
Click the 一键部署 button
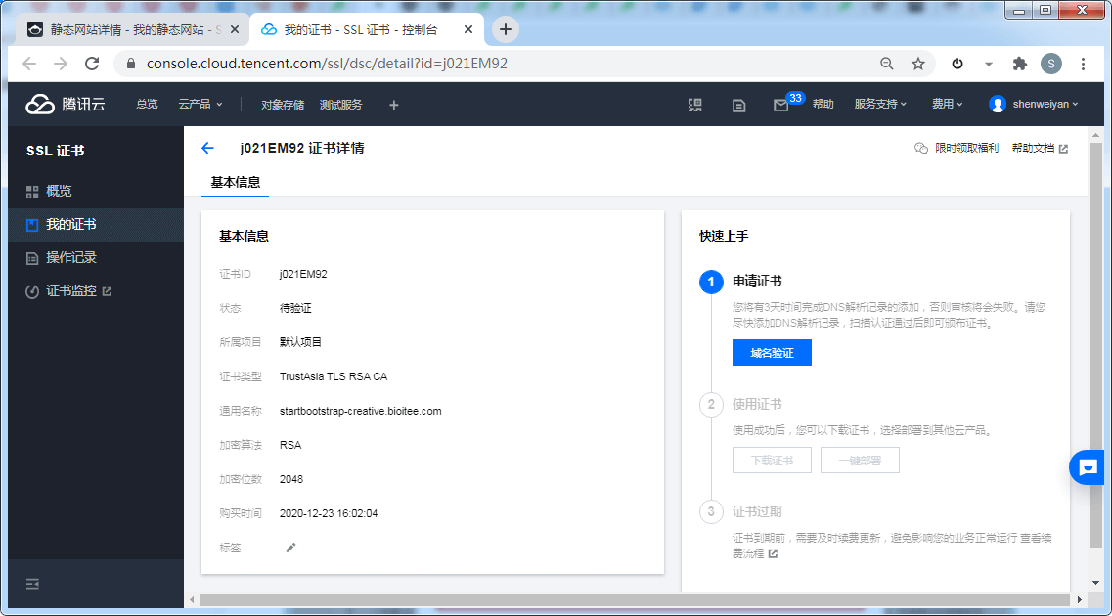(860, 461)
